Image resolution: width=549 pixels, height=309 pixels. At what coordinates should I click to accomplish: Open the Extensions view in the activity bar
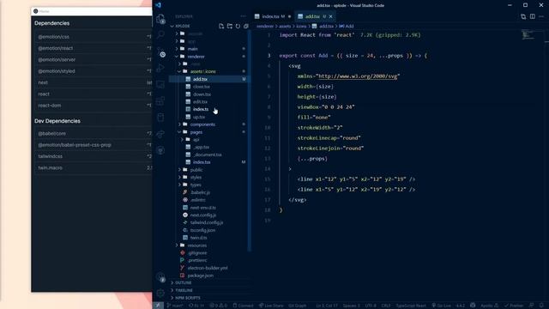tap(160, 101)
